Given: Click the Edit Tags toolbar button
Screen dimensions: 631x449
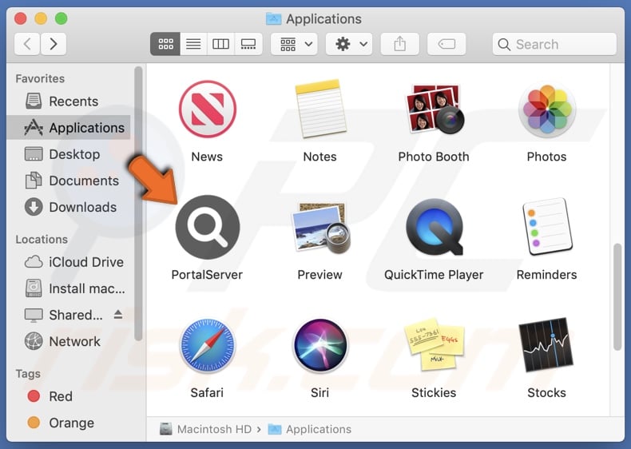Looking at the screenshot, I should tap(446, 43).
